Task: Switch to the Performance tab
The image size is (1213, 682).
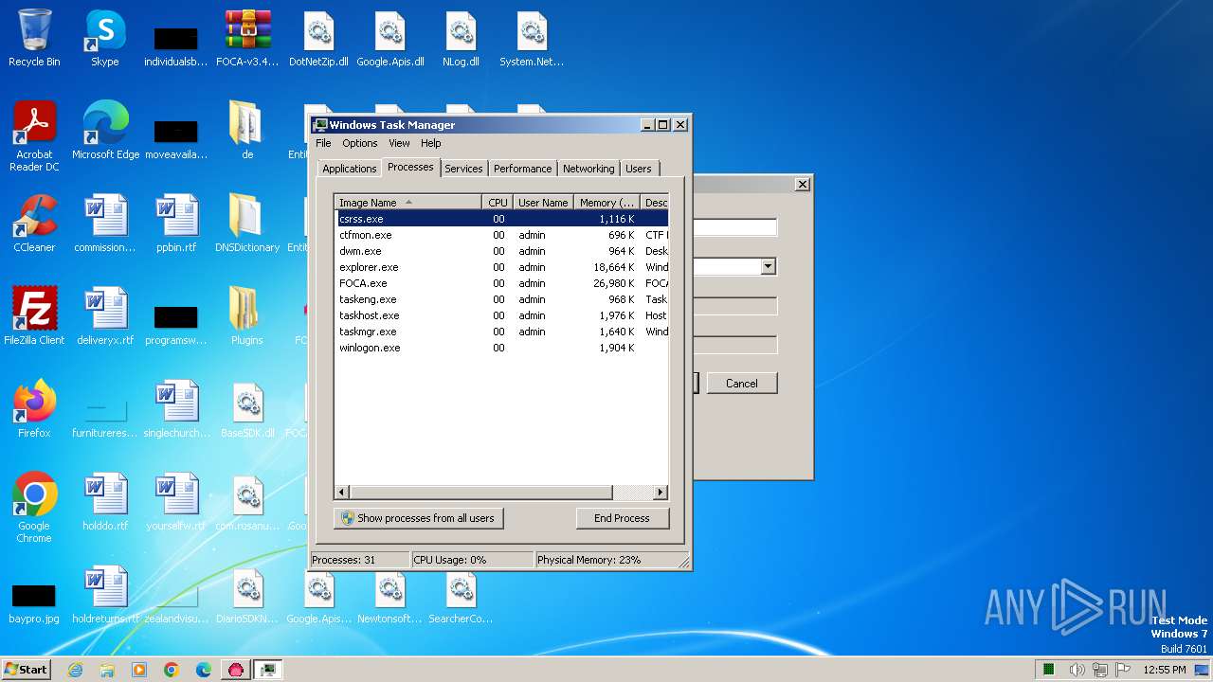Action: [x=522, y=169]
